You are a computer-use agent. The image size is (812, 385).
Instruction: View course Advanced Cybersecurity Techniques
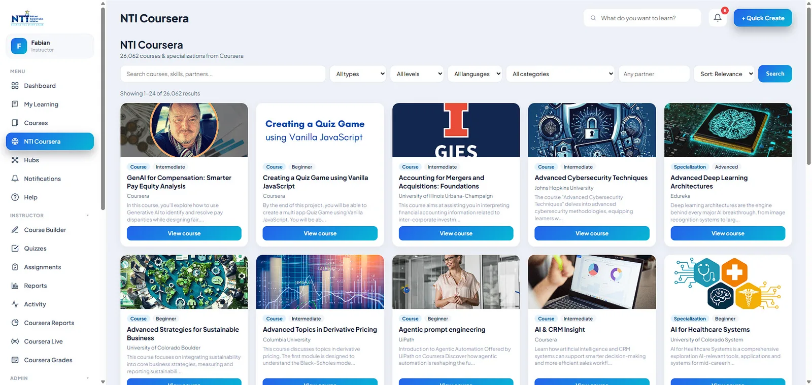(x=592, y=233)
